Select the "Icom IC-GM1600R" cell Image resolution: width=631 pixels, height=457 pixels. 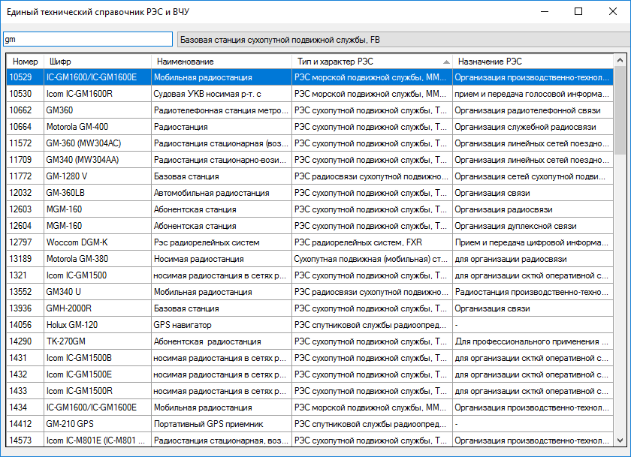click(98, 94)
